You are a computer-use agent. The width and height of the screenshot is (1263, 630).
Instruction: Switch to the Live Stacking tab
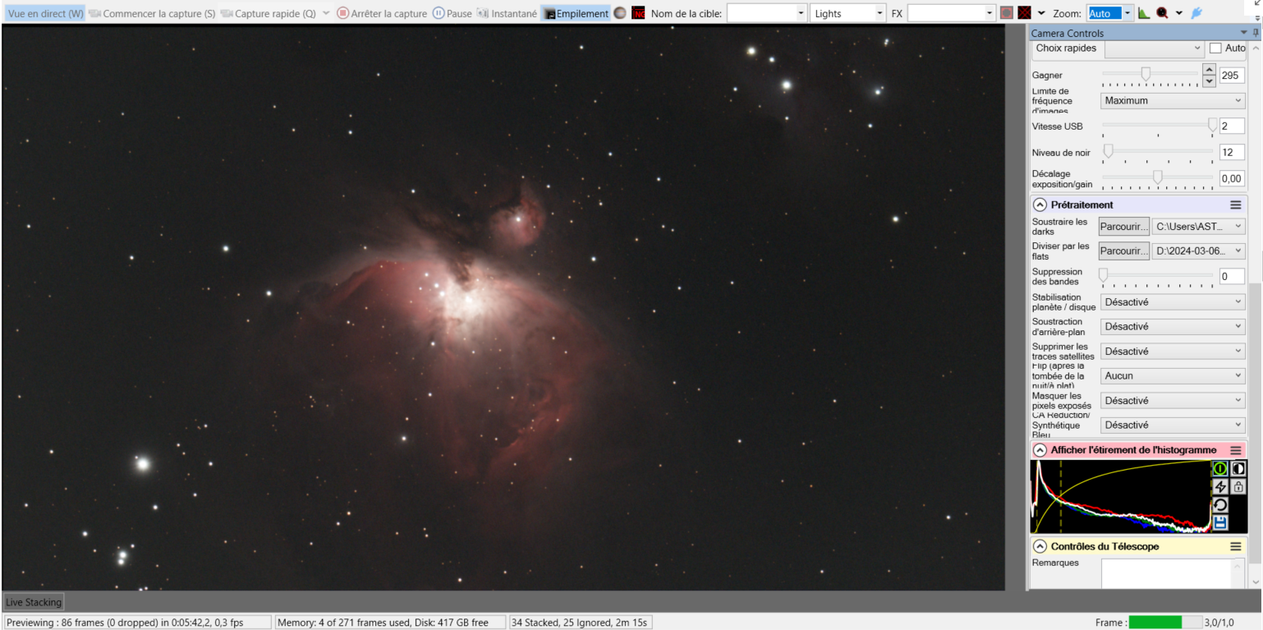[34, 602]
